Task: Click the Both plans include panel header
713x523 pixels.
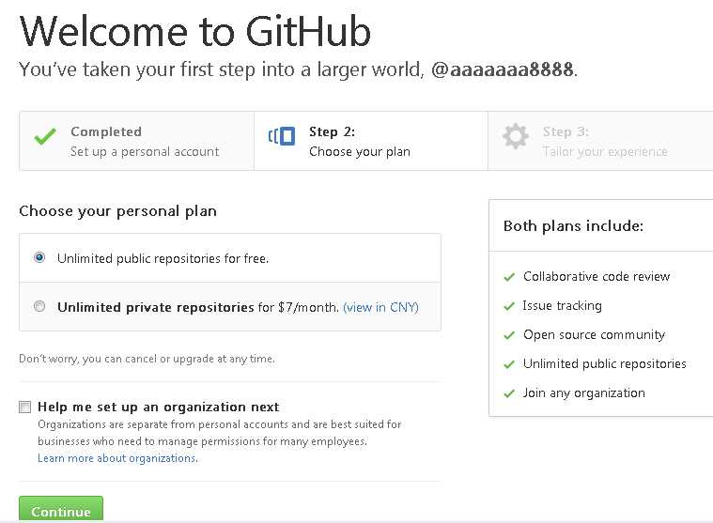Action: click(600, 225)
